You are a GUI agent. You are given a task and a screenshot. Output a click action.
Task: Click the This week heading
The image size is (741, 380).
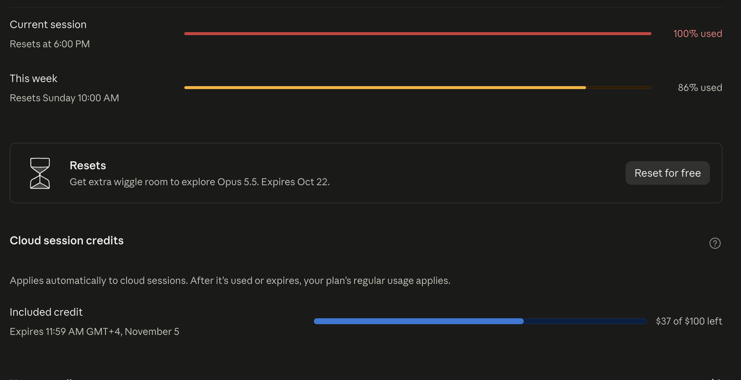click(33, 78)
